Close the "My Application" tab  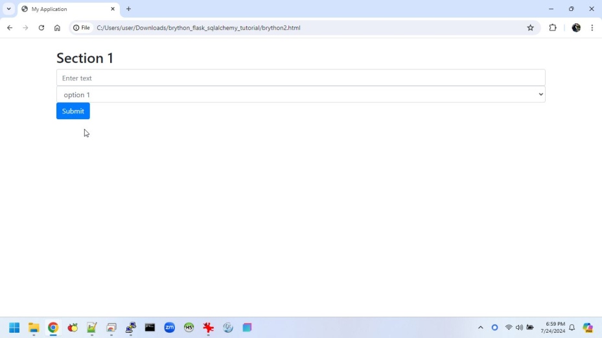coord(113,9)
